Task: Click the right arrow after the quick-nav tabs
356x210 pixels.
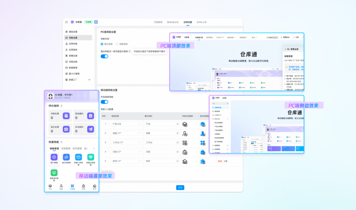Action: pyautogui.click(x=94, y=148)
